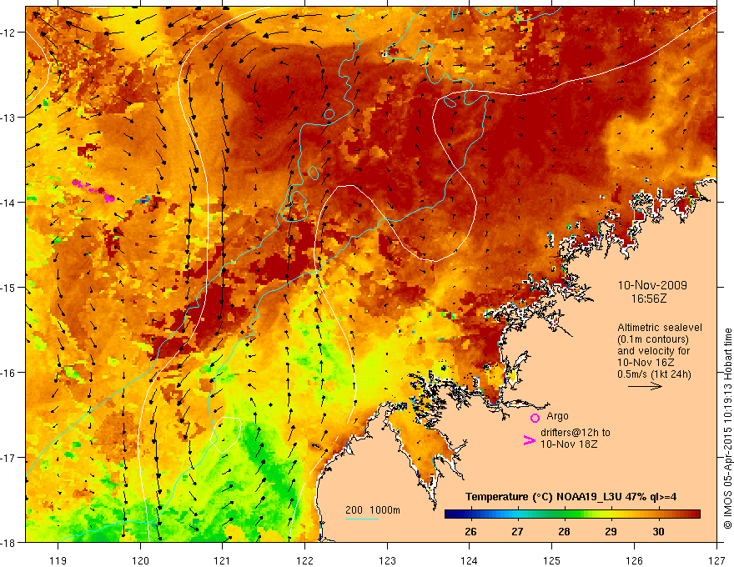This screenshot has width=734, height=567.
Task: Click the '124' longitude axis label
Action: point(470,560)
